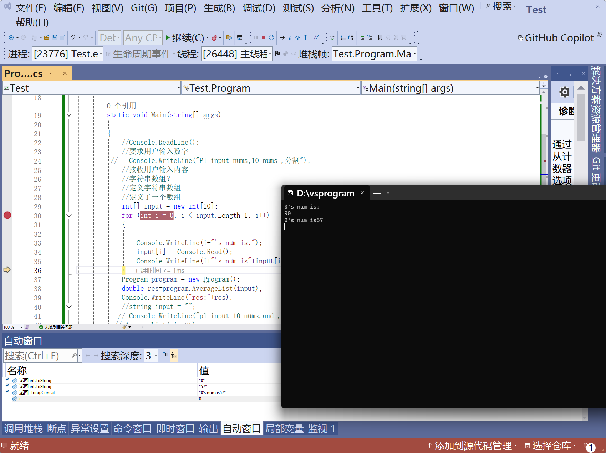Image resolution: width=606 pixels, height=453 pixels.
Task: Open the 调试(D) menu
Action: tap(259, 8)
